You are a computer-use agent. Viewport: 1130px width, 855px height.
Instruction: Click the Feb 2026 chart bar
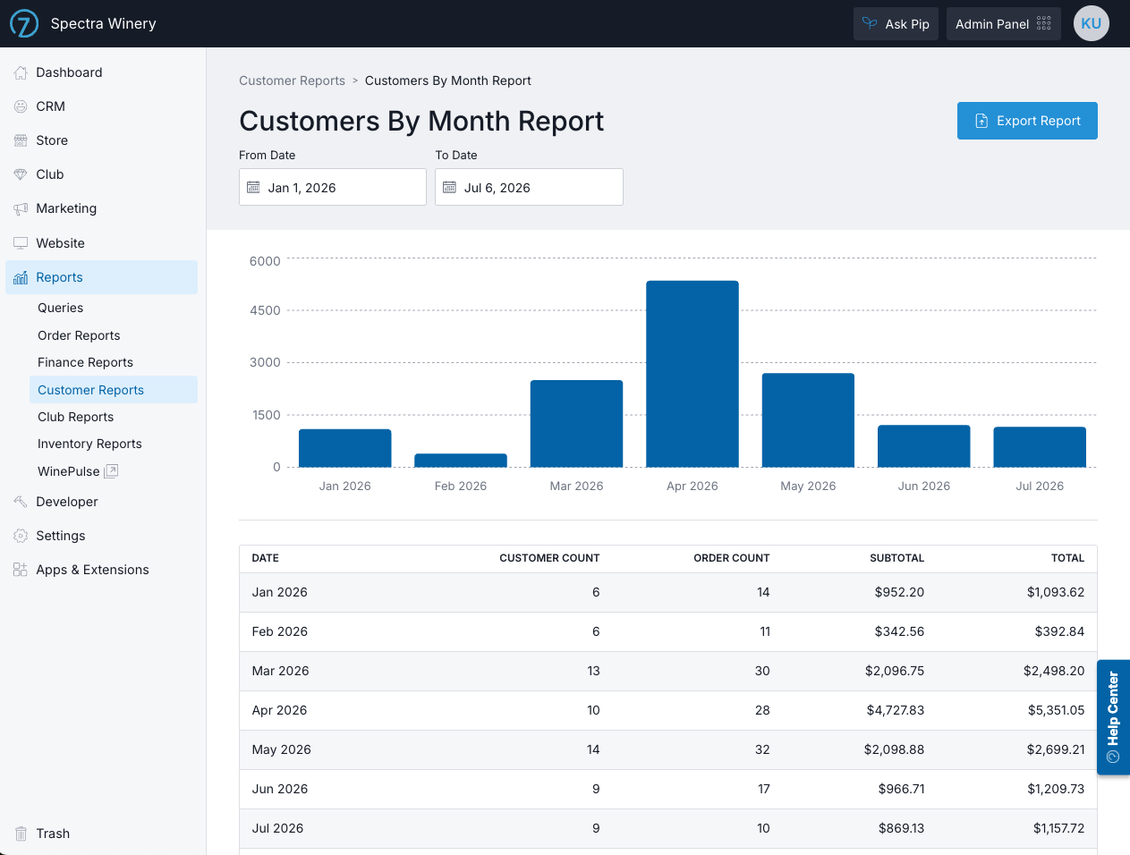[461, 461]
